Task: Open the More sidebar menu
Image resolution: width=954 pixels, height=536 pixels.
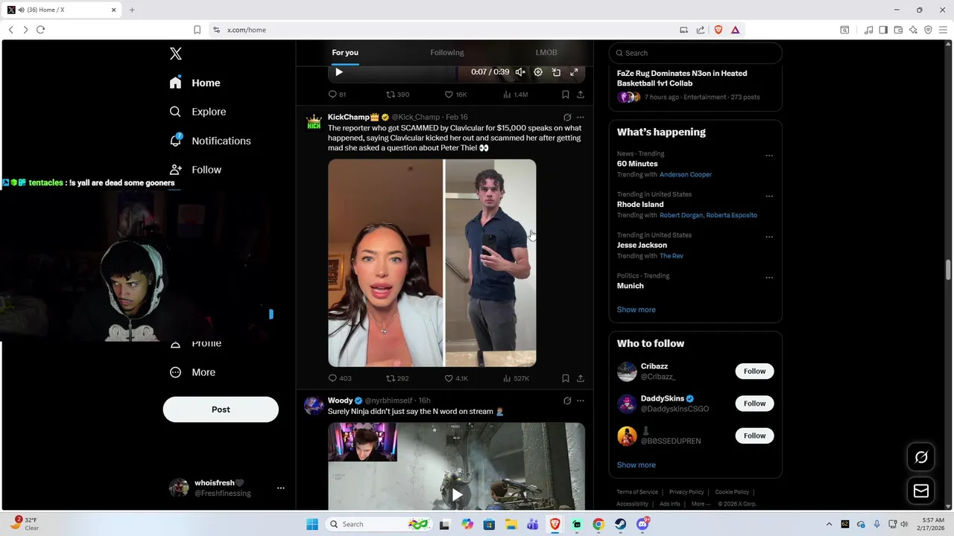Action: pos(192,372)
